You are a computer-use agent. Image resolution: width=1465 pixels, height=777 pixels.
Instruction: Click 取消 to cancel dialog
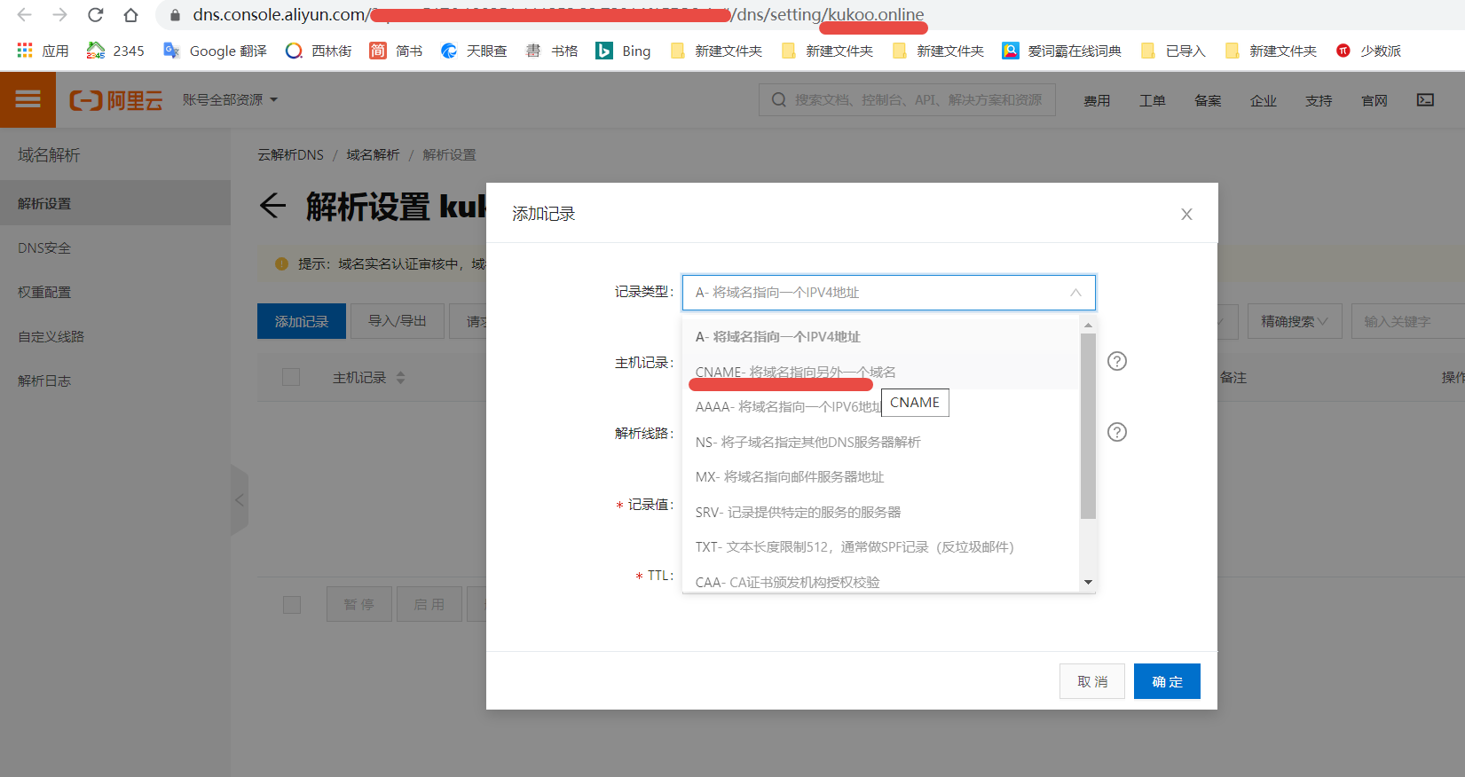1092,681
